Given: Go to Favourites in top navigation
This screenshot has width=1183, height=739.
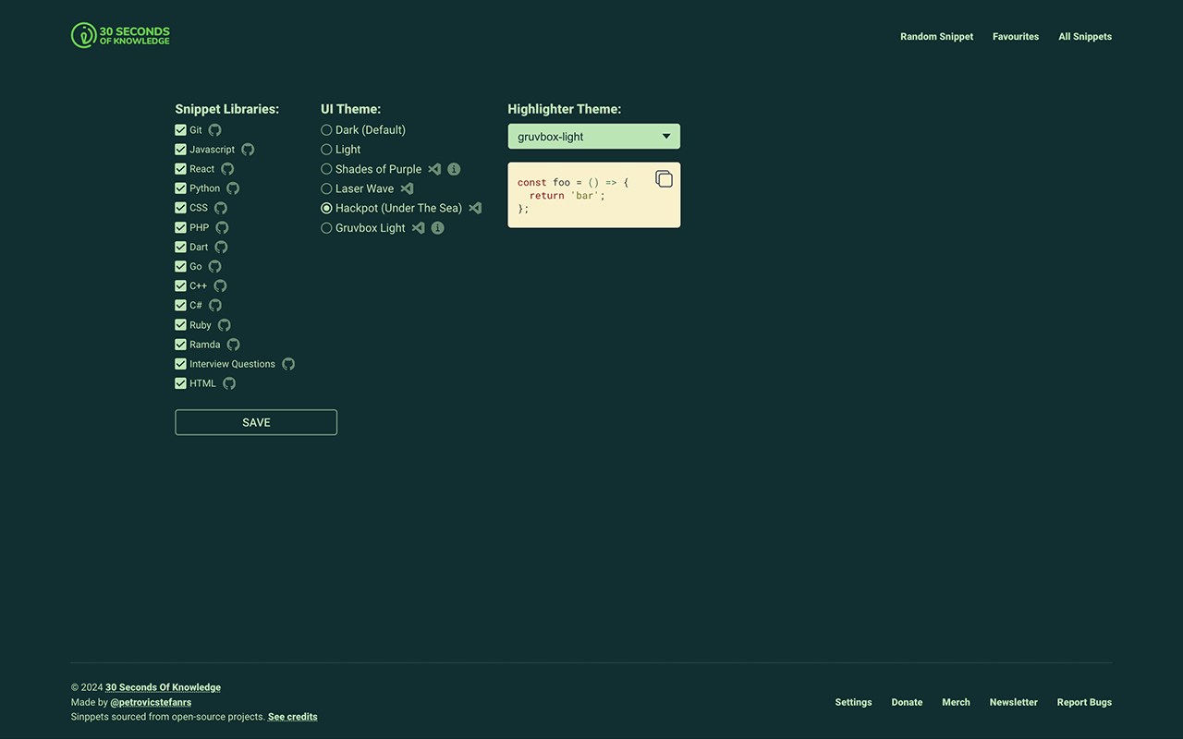Looking at the screenshot, I should [x=1016, y=37].
